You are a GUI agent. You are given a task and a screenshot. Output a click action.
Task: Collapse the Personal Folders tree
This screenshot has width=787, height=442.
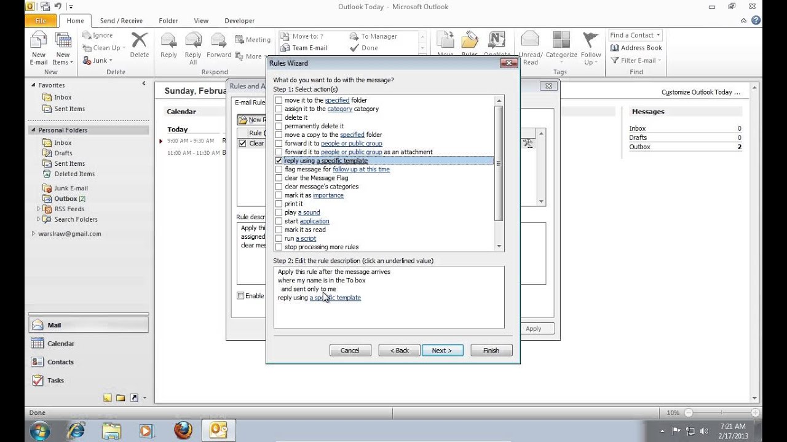(x=33, y=130)
